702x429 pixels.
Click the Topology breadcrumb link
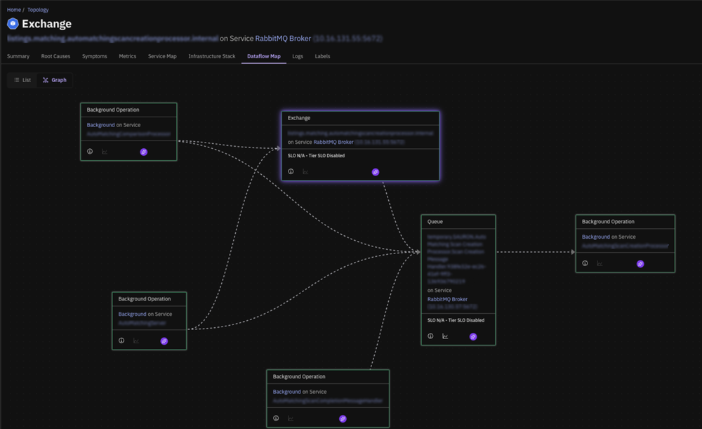39,10
